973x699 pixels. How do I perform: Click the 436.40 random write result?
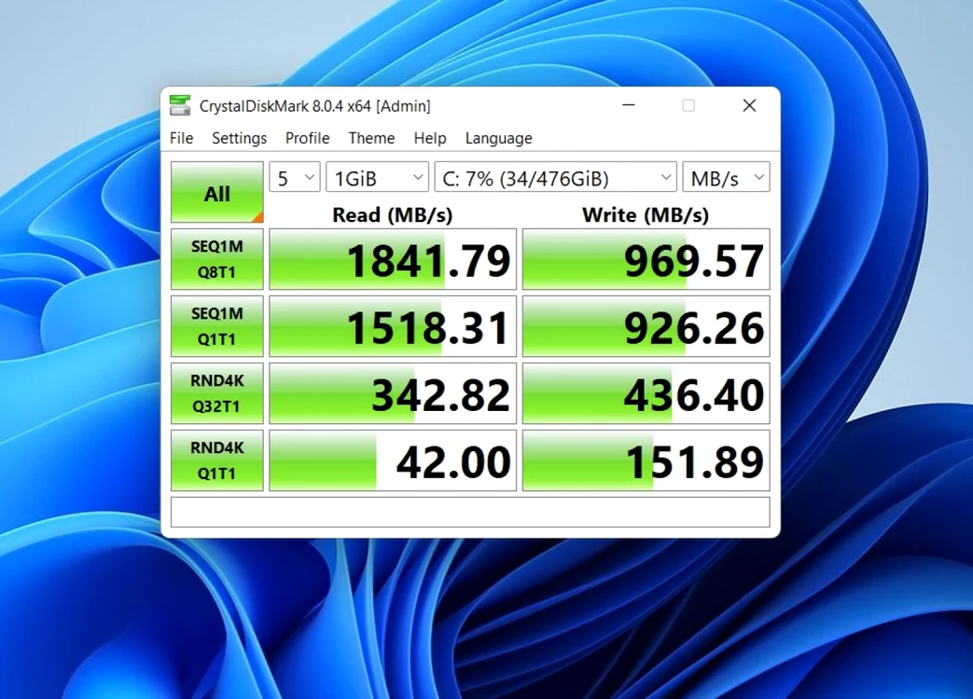click(646, 393)
